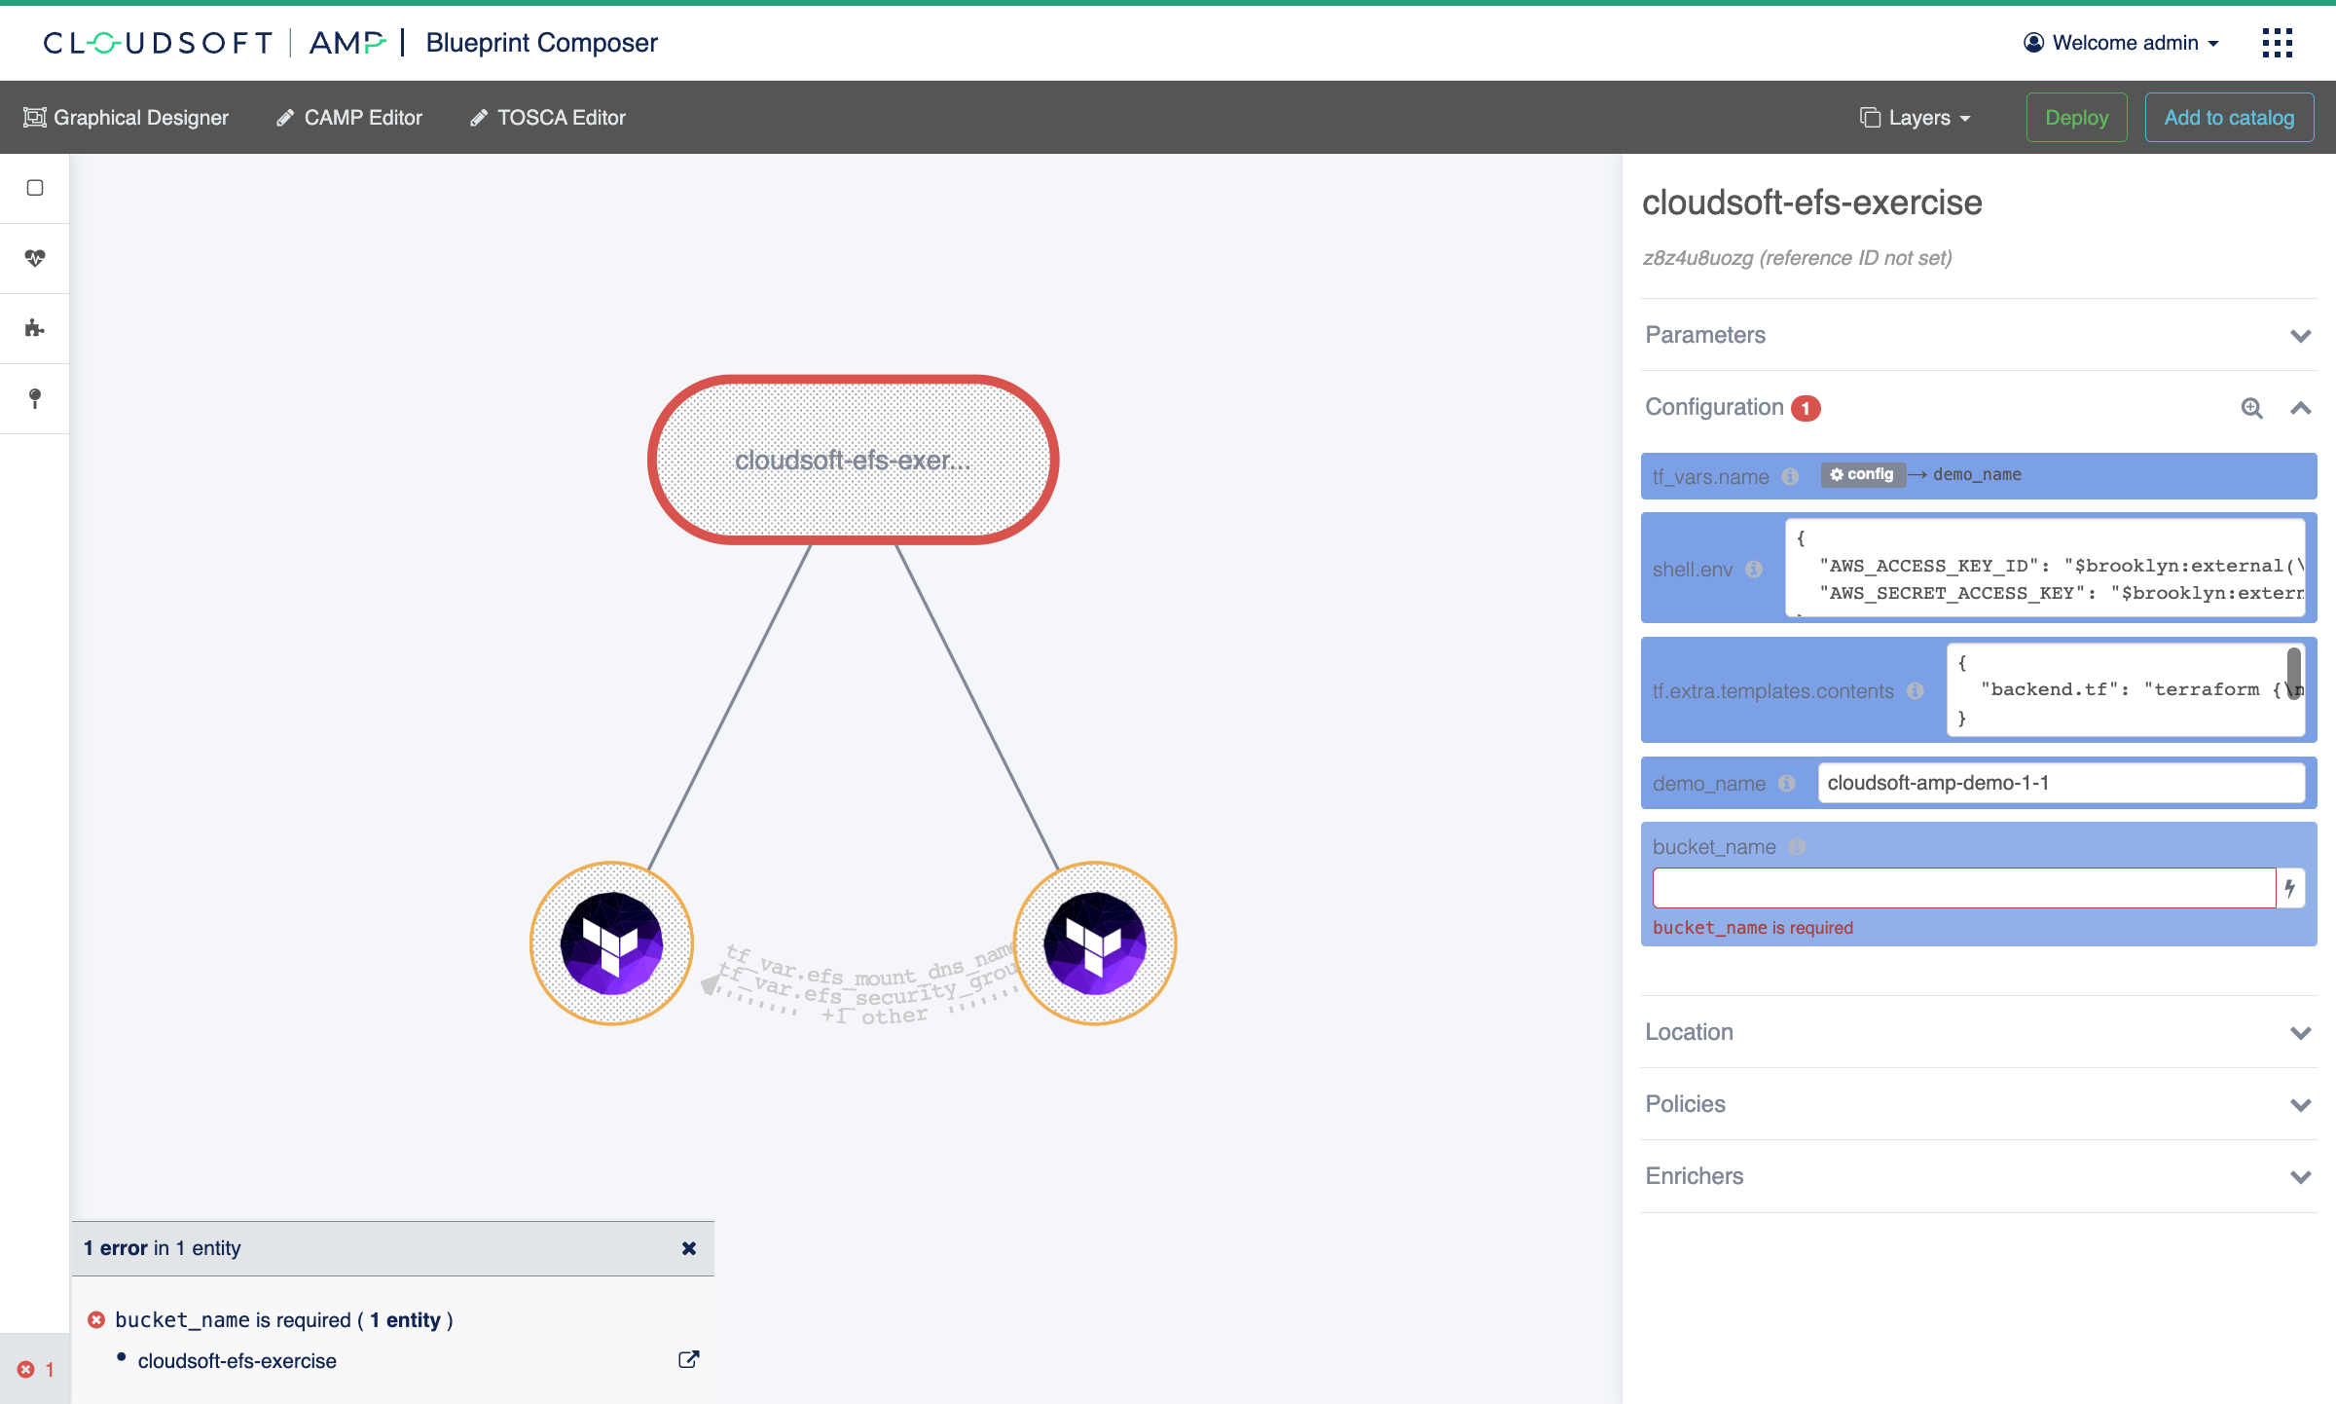Click the info icon beside tf_vars.name

point(1790,476)
